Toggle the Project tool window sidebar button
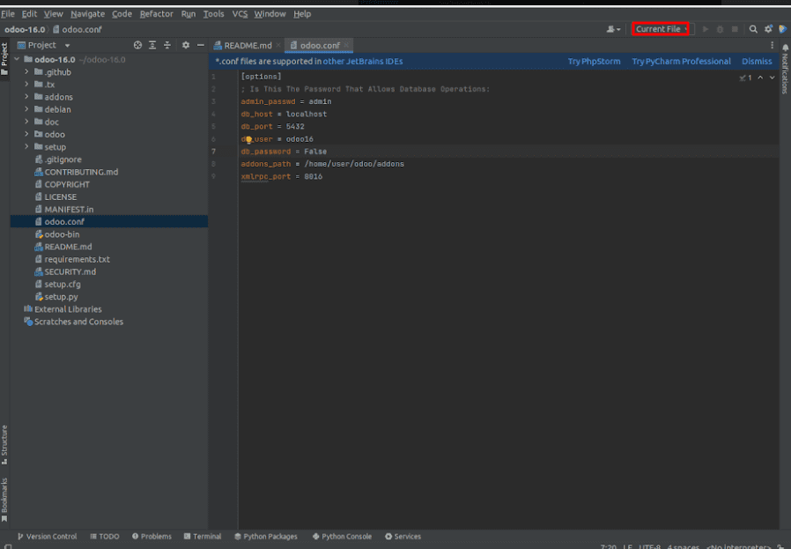Screen dimensions: 791x549 [4, 59]
